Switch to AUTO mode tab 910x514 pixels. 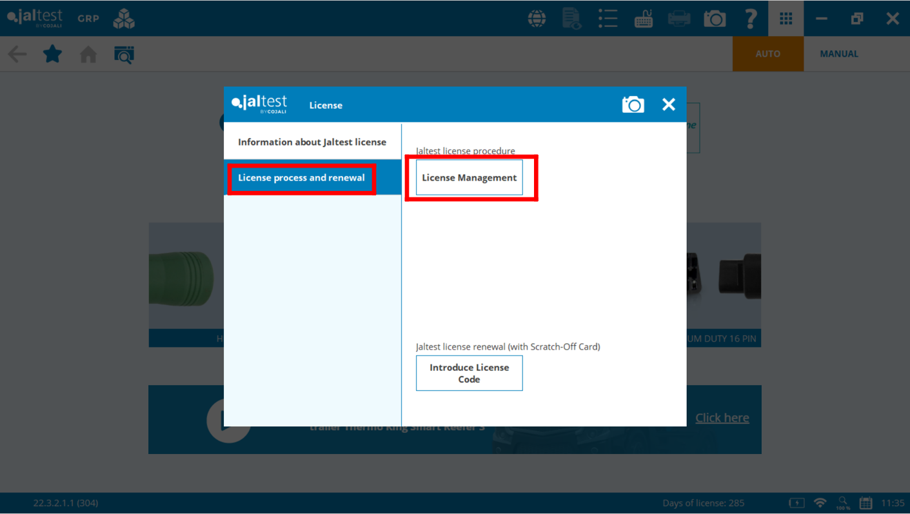click(768, 54)
